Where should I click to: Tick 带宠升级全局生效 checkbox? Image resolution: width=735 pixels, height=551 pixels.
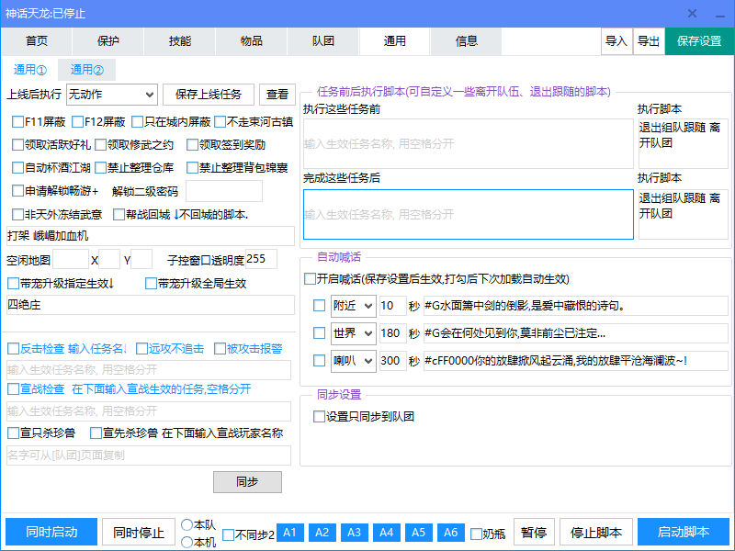pyautogui.click(x=151, y=284)
